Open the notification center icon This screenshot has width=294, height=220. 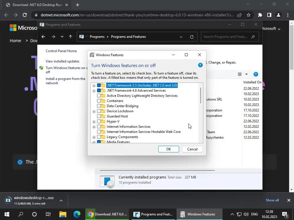click(x=285, y=214)
